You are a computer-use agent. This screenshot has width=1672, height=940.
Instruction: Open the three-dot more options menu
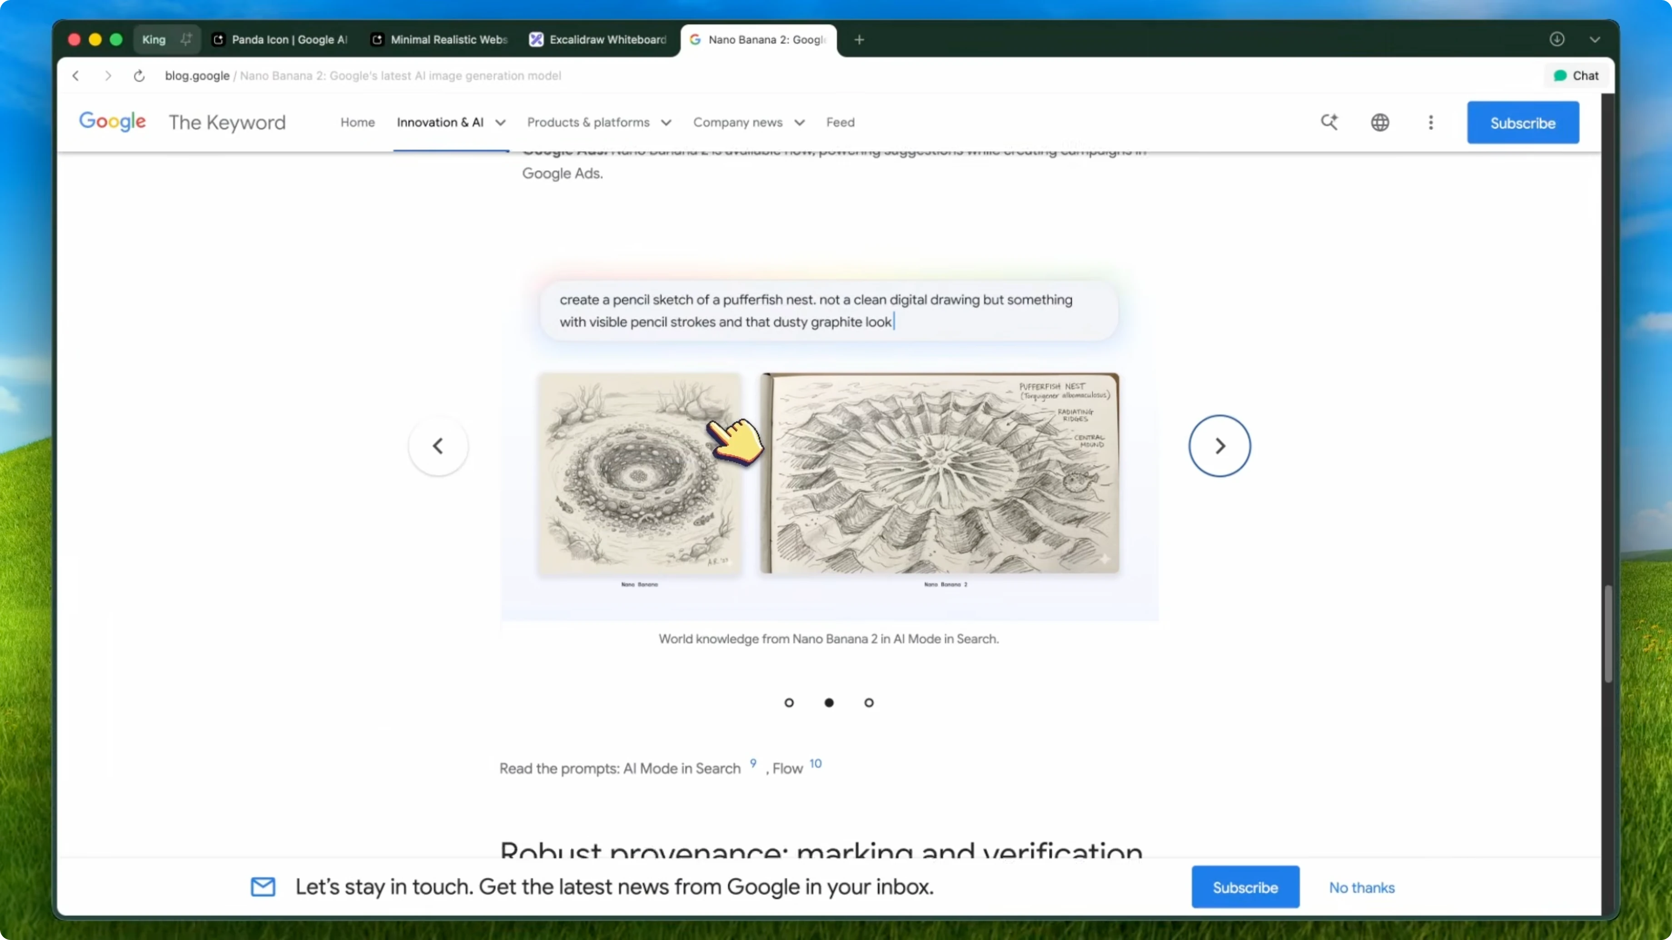coord(1431,122)
